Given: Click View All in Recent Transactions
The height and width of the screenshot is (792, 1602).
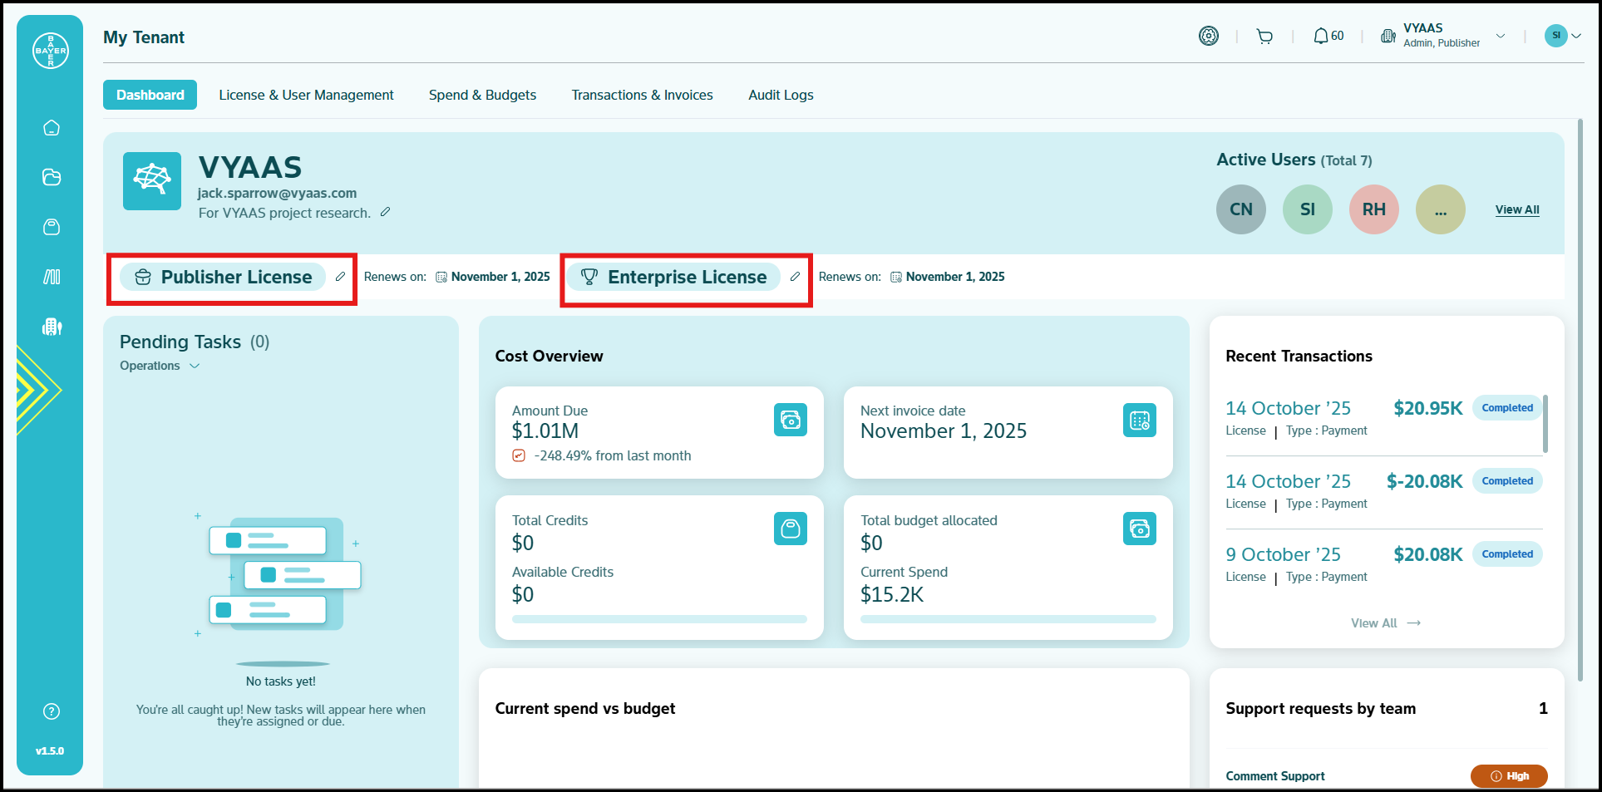Looking at the screenshot, I should click(1385, 623).
